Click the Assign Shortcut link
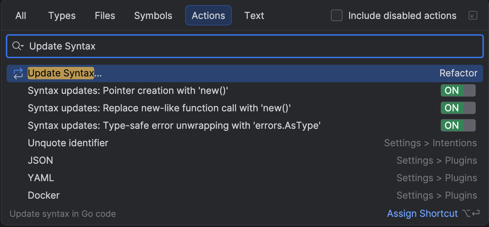The image size is (489, 227). pos(422,214)
